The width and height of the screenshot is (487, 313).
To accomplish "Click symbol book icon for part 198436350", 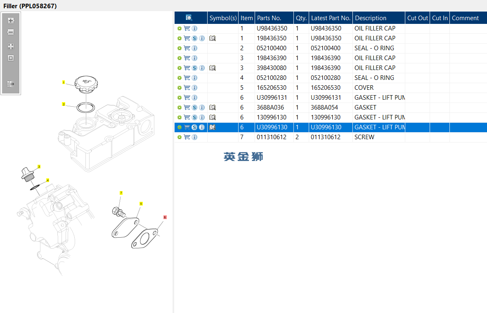I will click(x=213, y=38).
